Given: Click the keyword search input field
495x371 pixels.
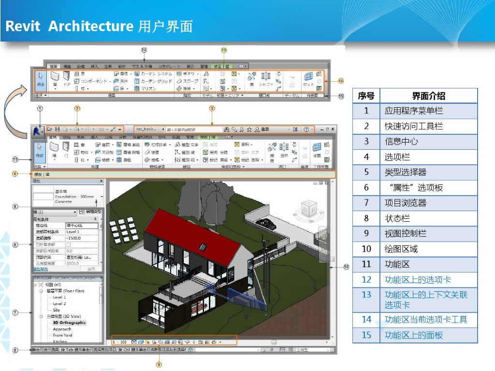Looking at the screenshot, I should point(194,129).
